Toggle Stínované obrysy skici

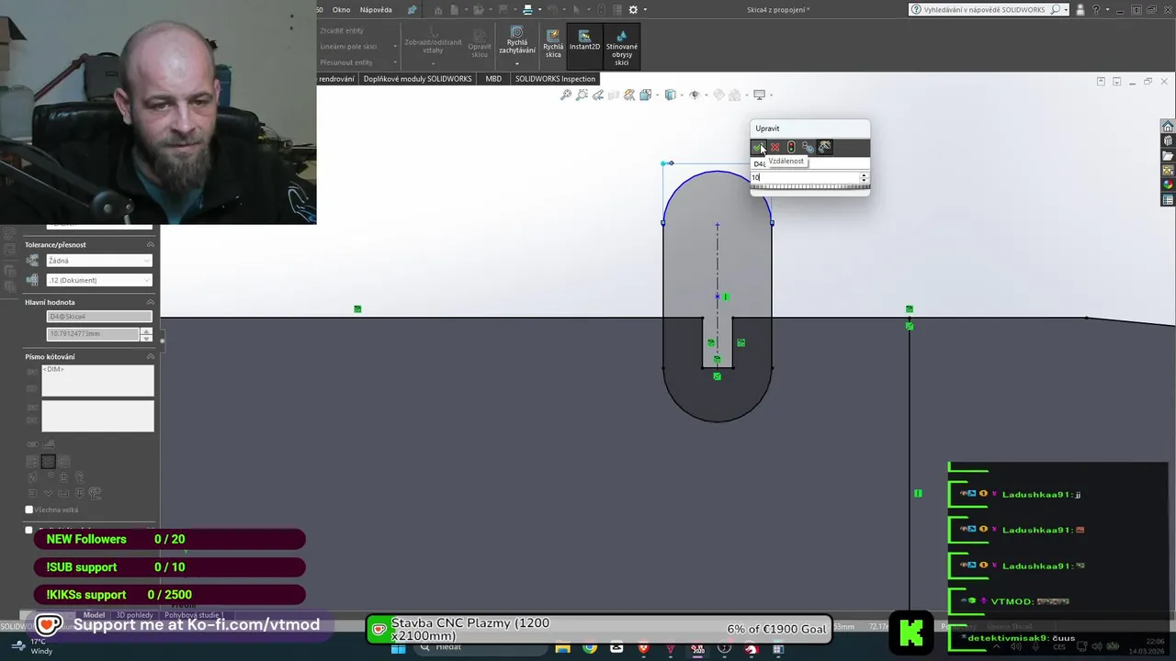(x=622, y=48)
